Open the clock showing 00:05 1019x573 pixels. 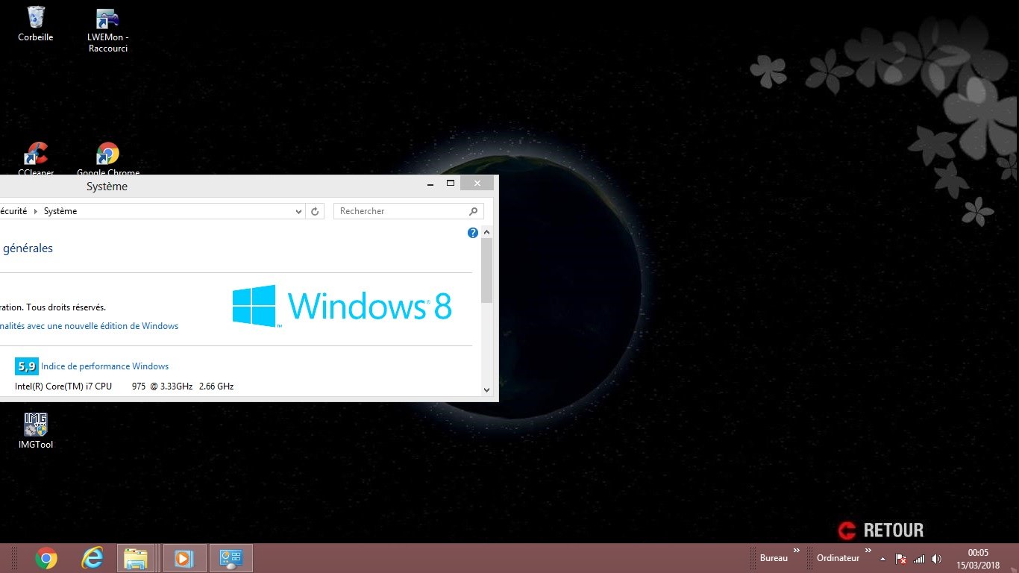(978, 558)
